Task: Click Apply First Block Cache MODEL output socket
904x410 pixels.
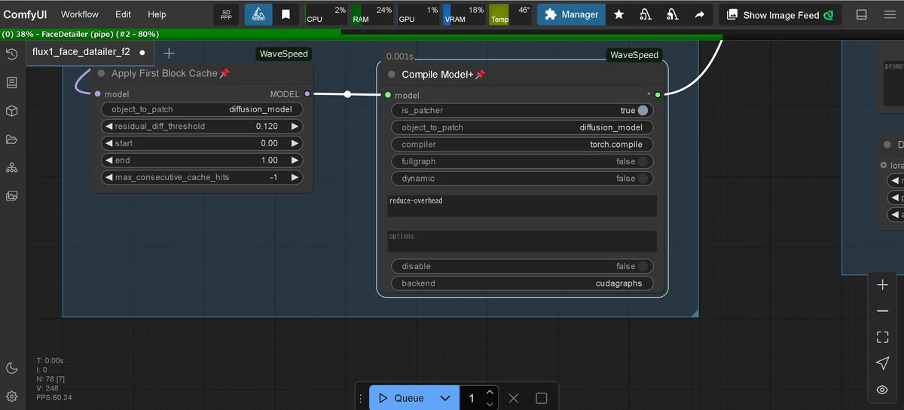Action: (x=307, y=94)
